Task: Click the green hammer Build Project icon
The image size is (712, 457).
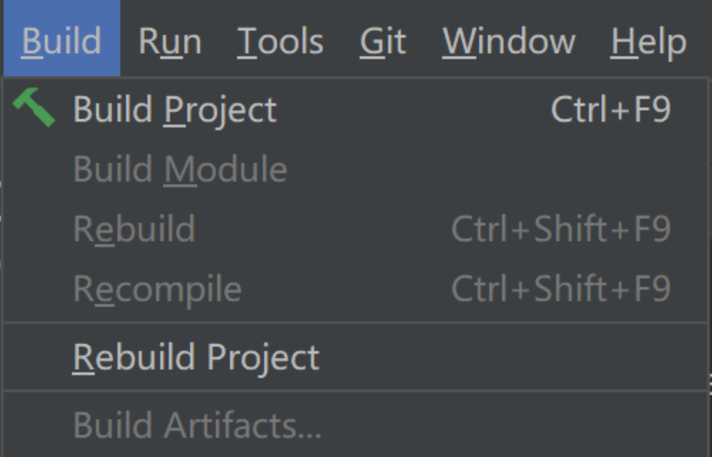Action: (x=33, y=107)
